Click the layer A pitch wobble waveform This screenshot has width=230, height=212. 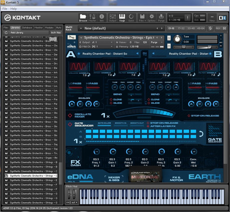click(103, 67)
